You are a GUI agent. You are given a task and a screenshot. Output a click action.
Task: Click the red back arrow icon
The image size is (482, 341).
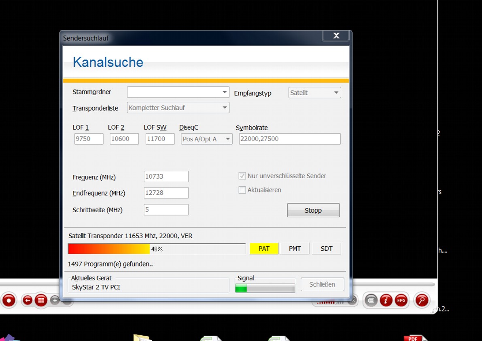(x=28, y=300)
